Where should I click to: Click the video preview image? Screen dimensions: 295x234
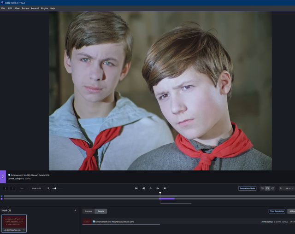click(160, 91)
